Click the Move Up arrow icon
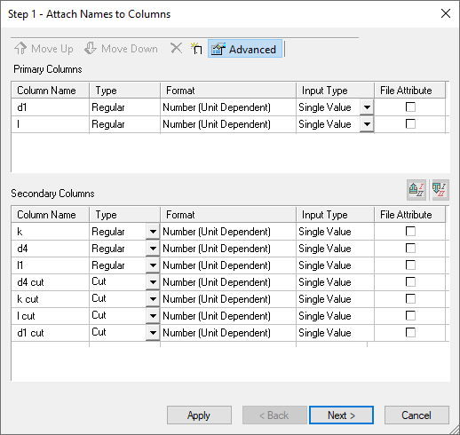This screenshot has height=435, width=460. pos(20,49)
